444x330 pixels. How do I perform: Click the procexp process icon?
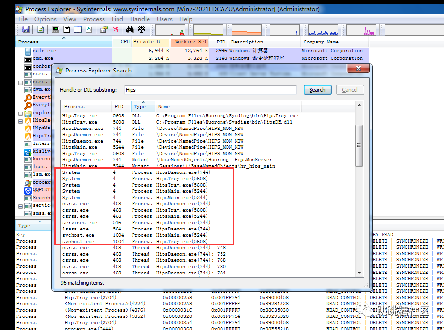[28, 183]
